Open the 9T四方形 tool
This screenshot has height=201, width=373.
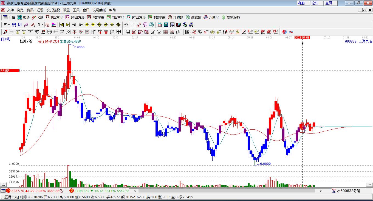136,17
